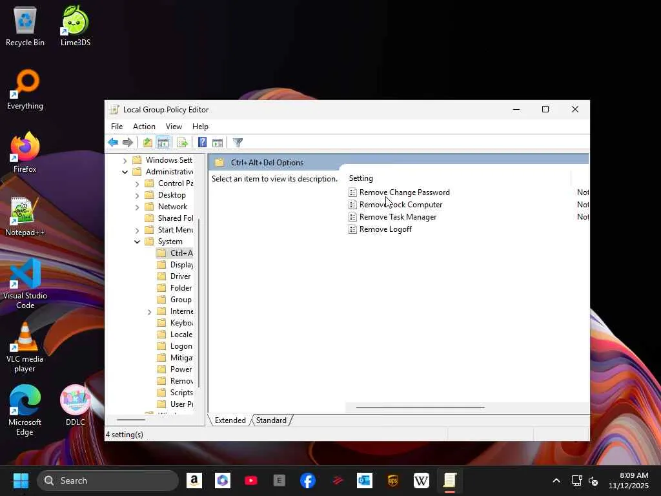Image resolution: width=661 pixels, height=496 pixels.
Task: Click the console tree vertical scrollbar
Action: pos(199,303)
